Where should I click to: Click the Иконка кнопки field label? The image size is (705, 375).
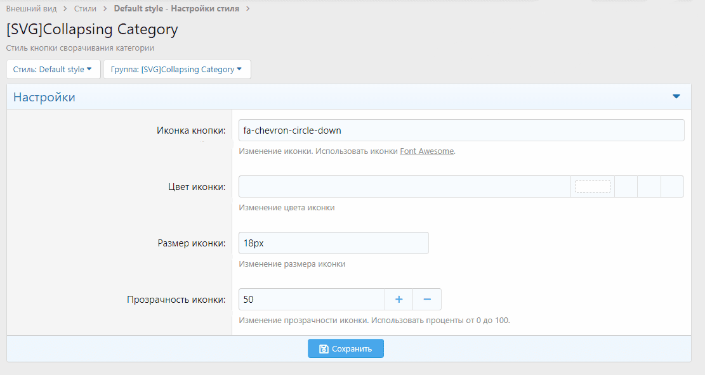click(190, 130)
